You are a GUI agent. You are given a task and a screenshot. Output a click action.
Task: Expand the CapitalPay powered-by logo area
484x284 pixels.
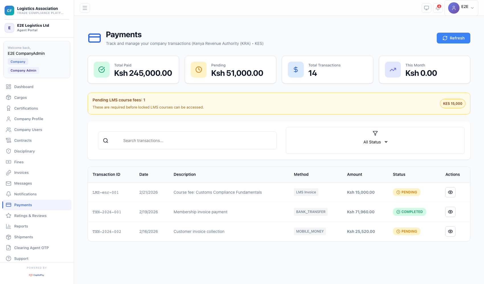(36, 275)
